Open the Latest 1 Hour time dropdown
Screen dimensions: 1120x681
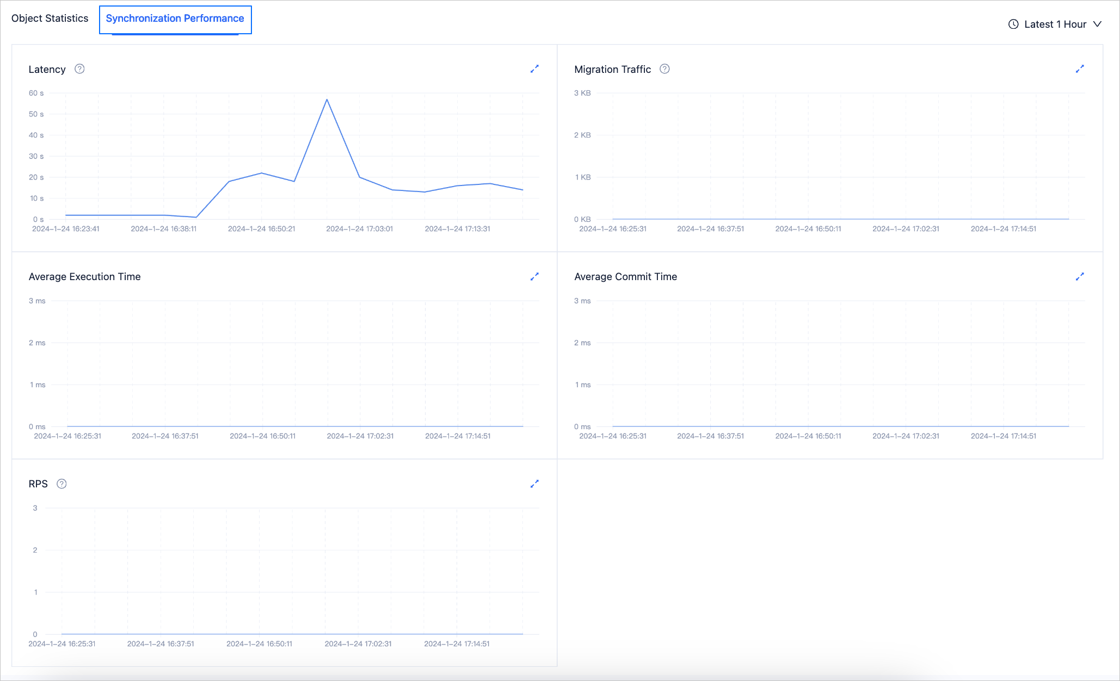click(1055, 24)
